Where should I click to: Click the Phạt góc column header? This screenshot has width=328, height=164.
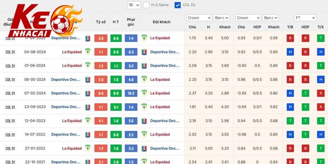131,22
